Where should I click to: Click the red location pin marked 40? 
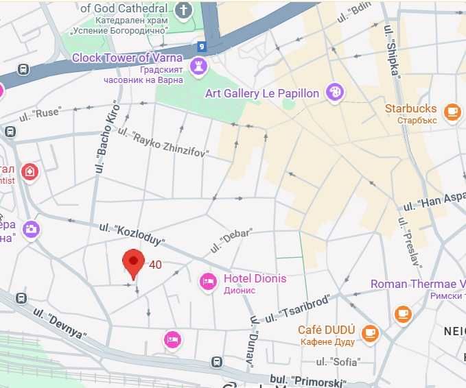[133, 264]
